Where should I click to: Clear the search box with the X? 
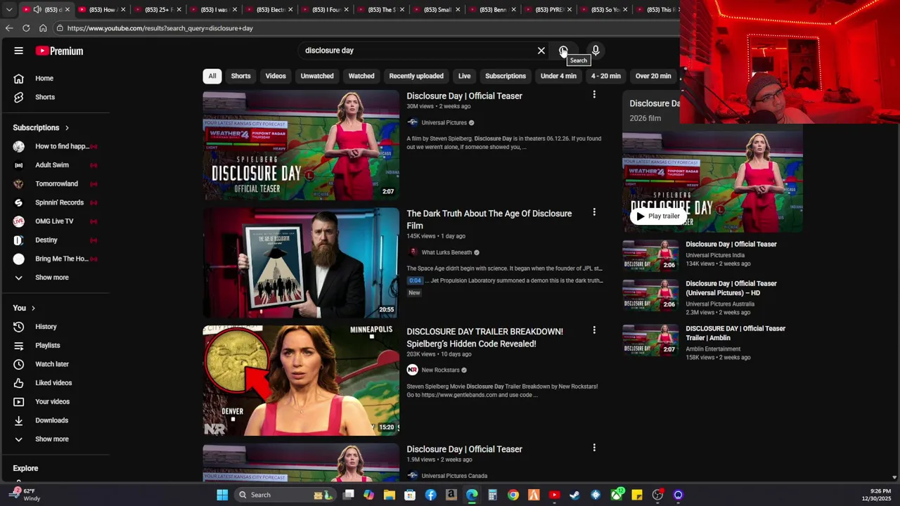(541, 51)
